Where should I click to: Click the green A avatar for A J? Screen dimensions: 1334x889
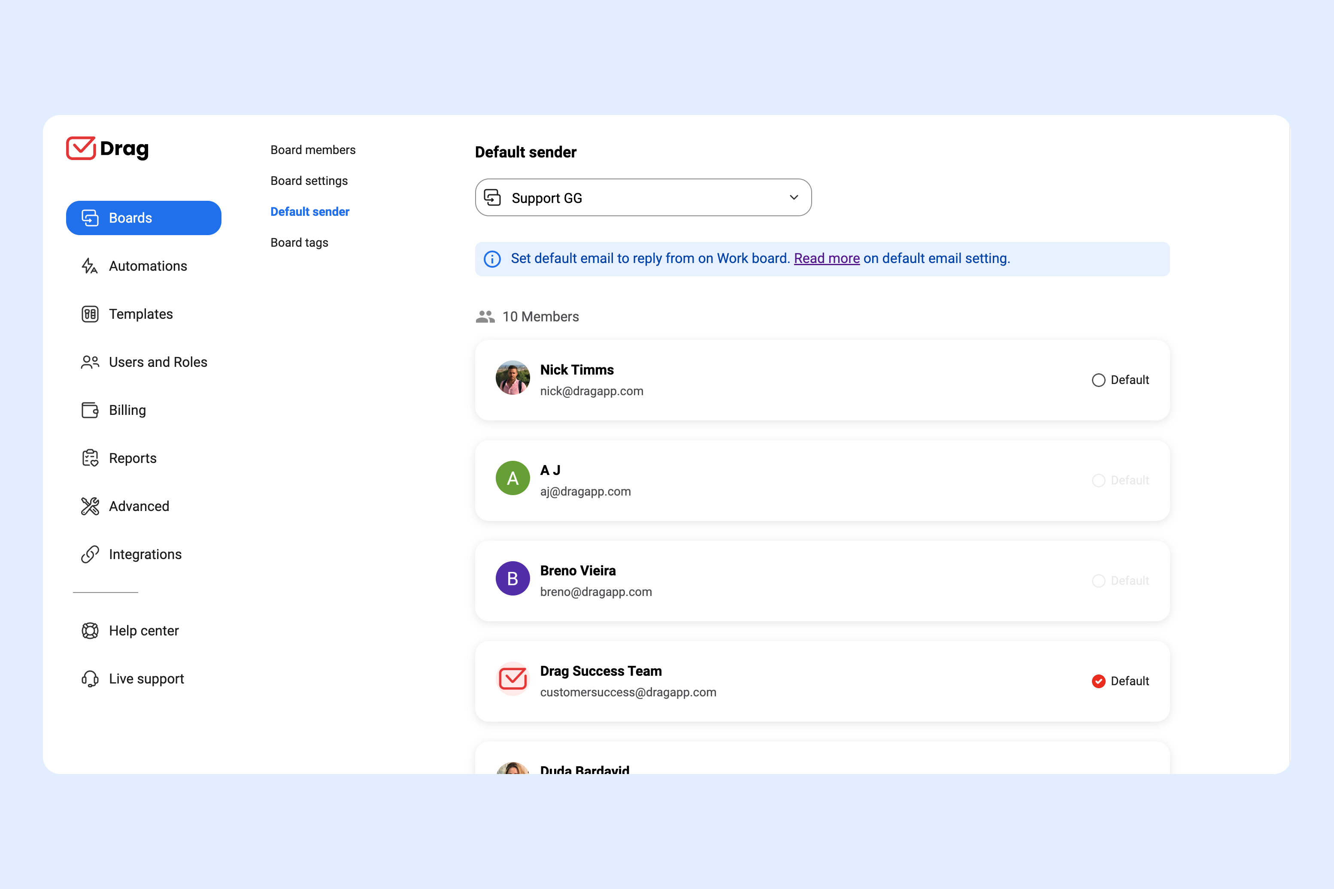pos(513,478)
